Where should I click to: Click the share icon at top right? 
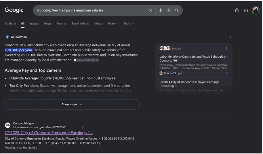(x=237, y=10)
